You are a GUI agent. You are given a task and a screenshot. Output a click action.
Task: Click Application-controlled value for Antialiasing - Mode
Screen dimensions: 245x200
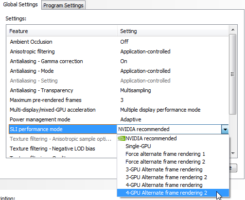145,71
